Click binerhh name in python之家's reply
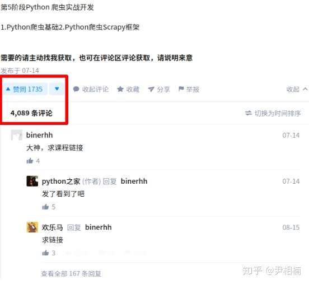This screenshot has height=284, width=309. (134, 181)
